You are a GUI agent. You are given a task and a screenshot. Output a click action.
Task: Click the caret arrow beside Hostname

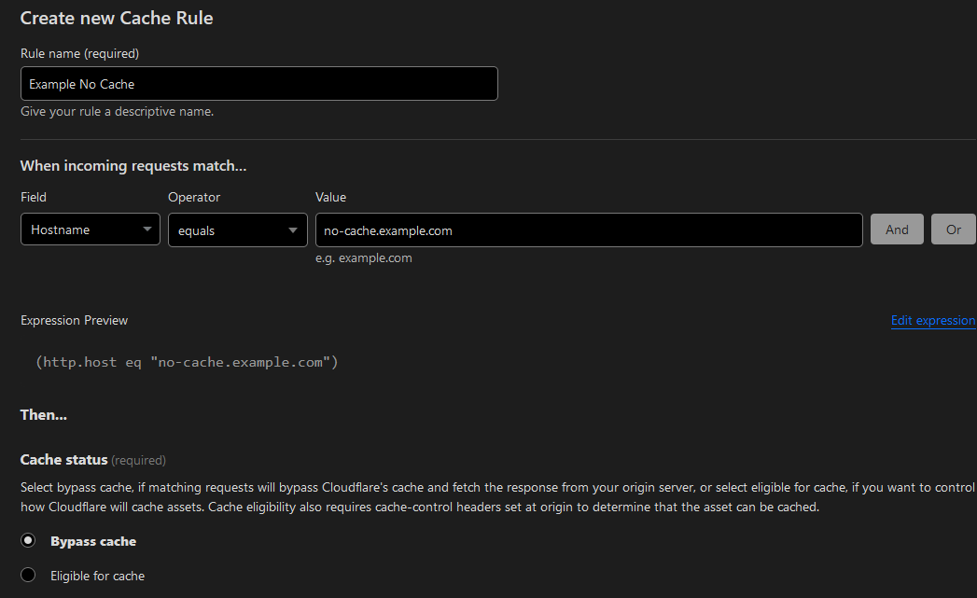point(147,229)
